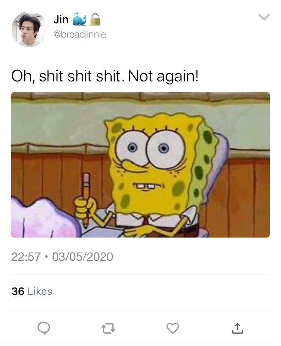Image resolution: width=281 pixels, height=346 pixels.
Task: Retweet this post using the arrows icon
Action: click(108, 328)
